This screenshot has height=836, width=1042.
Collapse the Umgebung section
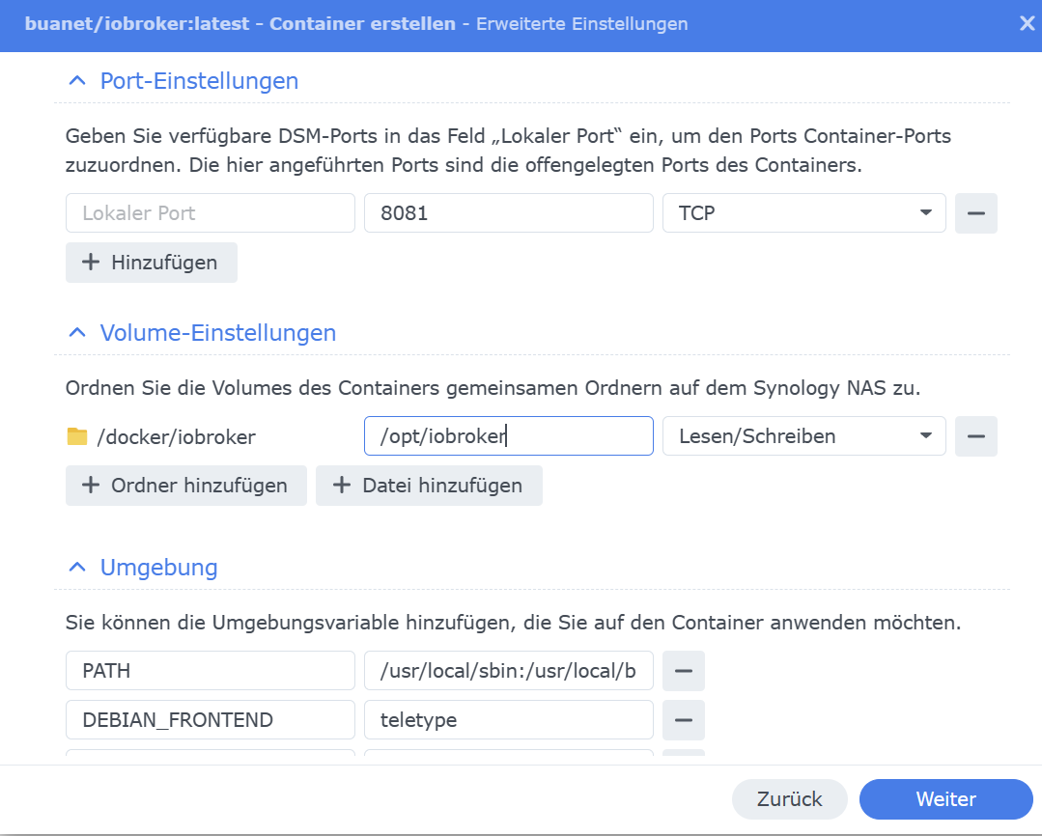(x=77, y=567)
